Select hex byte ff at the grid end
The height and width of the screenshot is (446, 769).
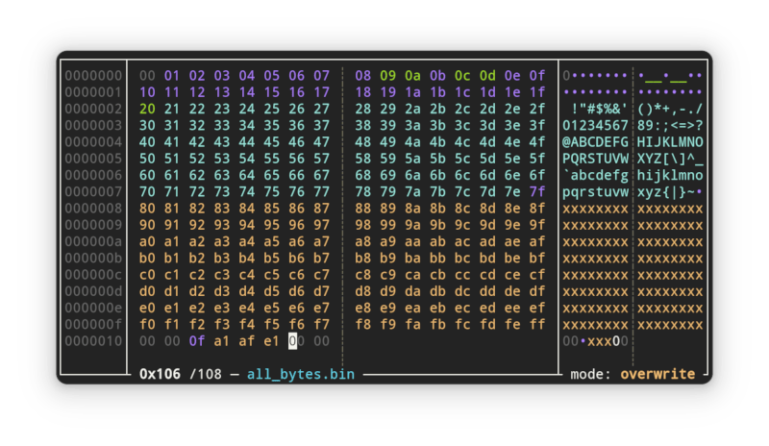point(536,324)
